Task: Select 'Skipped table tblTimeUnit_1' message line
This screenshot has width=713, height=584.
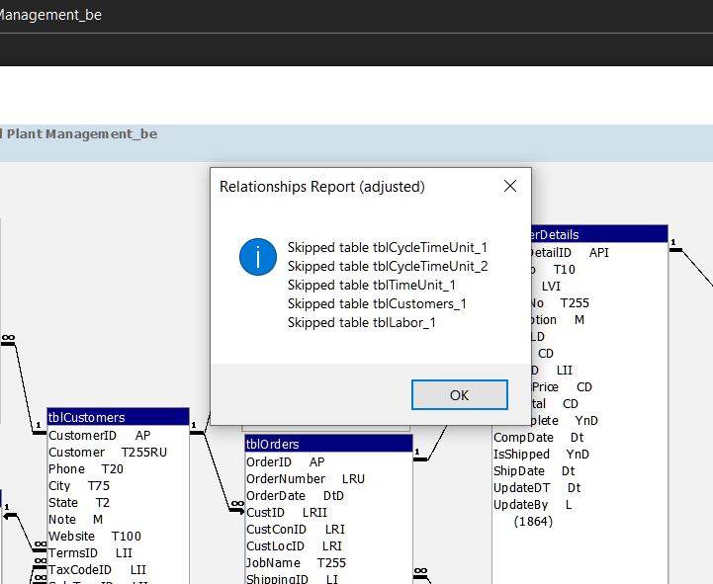Action: click(372, 286)
